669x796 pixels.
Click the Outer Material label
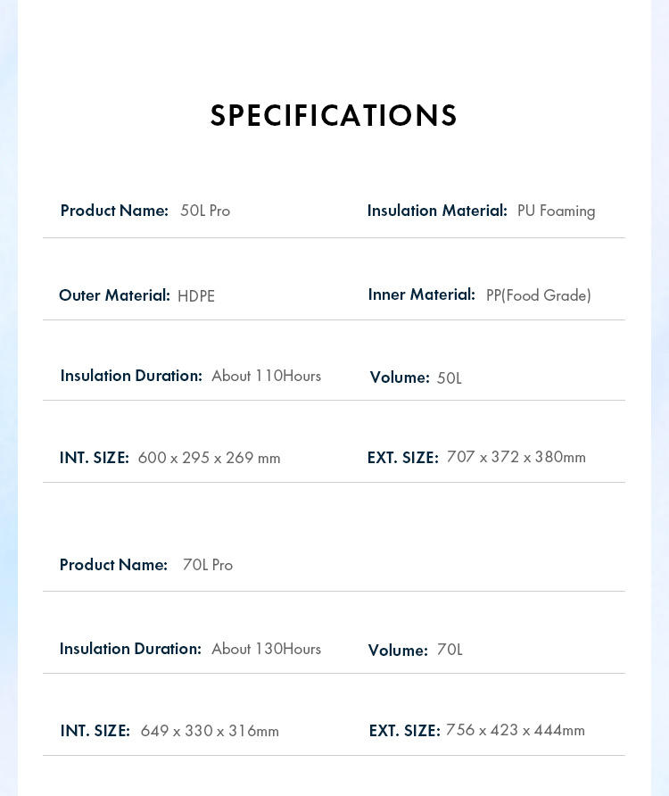point(114,295)
